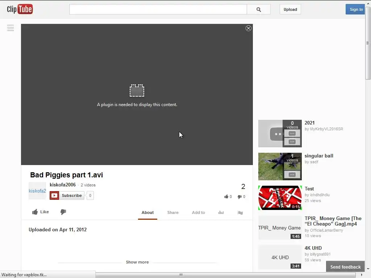371x278 pixels.
Task: Click the horizontal scrollbar thumb
Action: coord(181,275)
